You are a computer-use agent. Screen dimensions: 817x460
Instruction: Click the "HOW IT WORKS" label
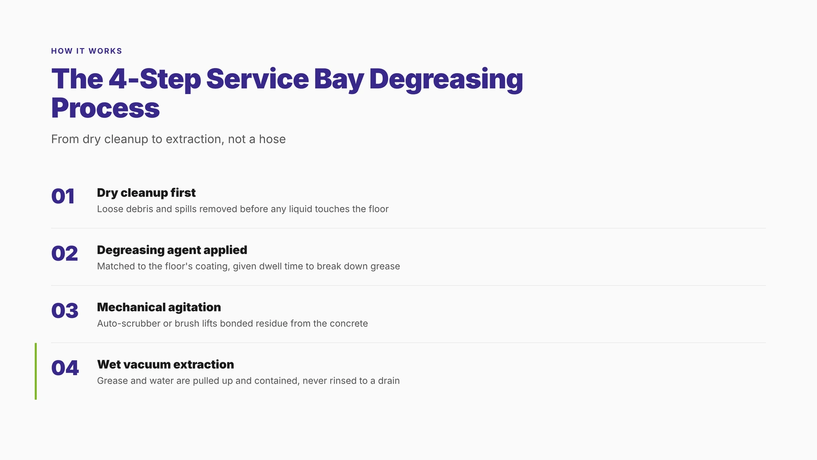click(87, 51)
